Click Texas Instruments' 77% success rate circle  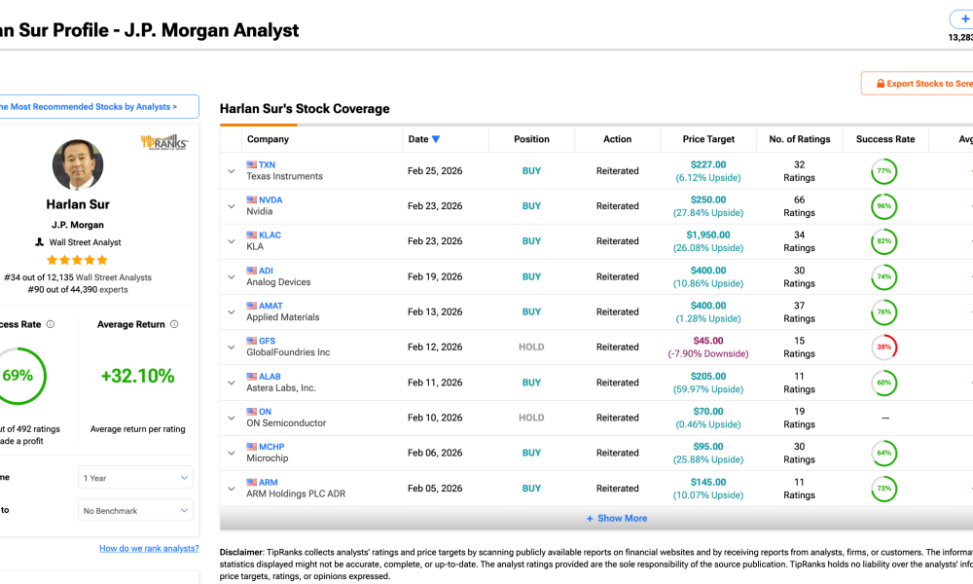tap(883, 171)
